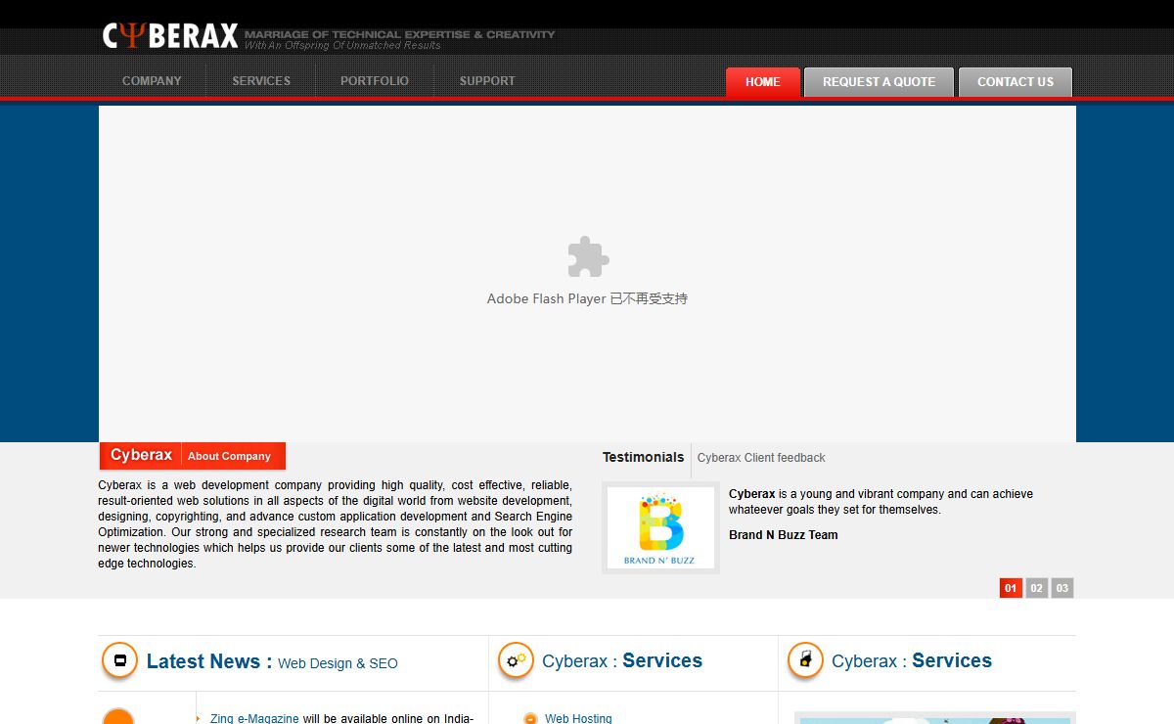The height and width of the screenshot is (724, 1174).
Task: Click the Web Design & SEO subtitle
Action: (338, 663)
